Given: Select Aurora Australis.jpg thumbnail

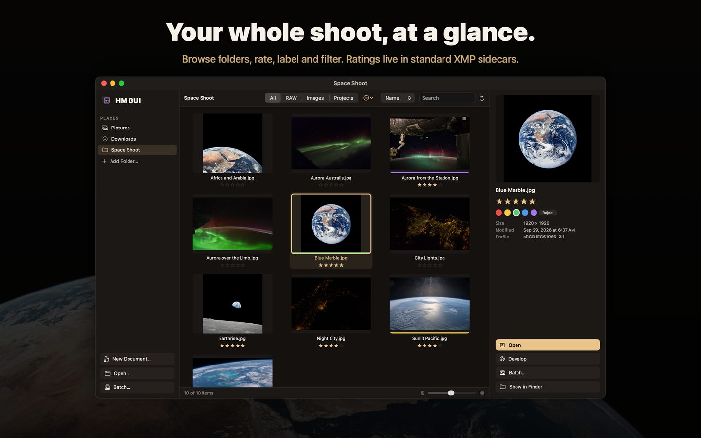Looking at the screenshot, I should [331, 143].
